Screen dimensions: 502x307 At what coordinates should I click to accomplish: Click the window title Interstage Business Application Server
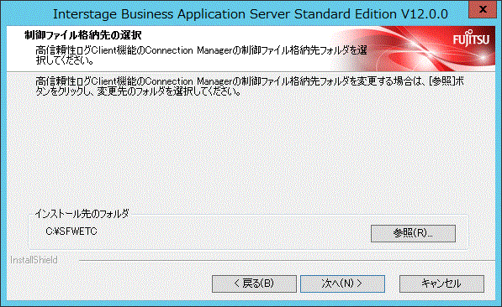coord(251,14)
